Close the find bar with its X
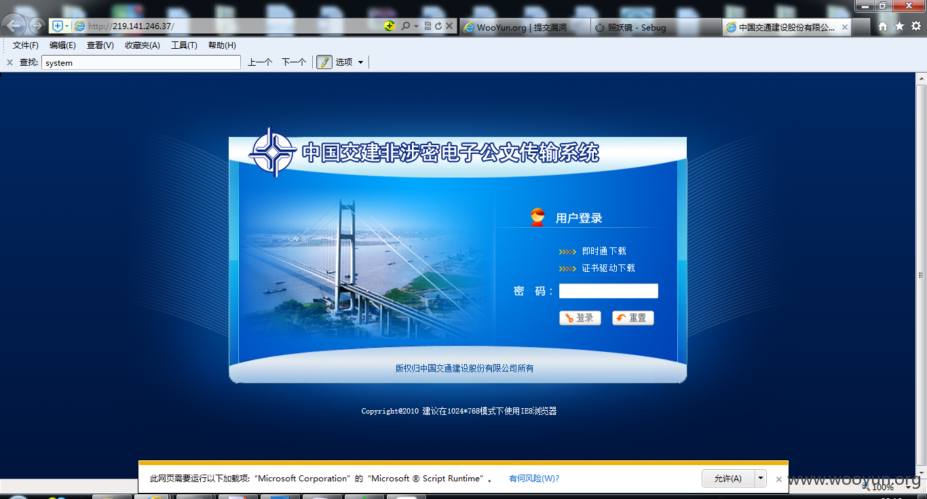Viewport: 927px width, 499px height. click(10, 62)
